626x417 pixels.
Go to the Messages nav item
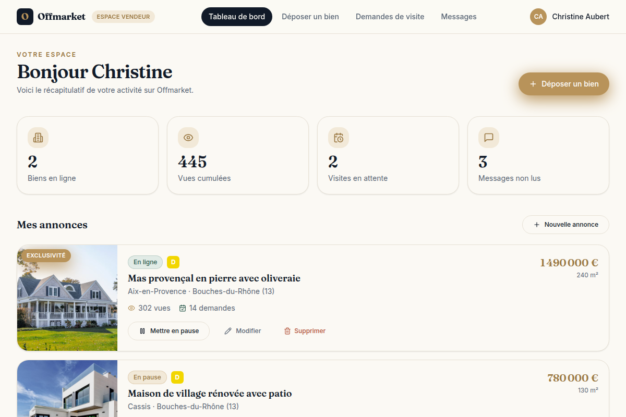(459, 17)
